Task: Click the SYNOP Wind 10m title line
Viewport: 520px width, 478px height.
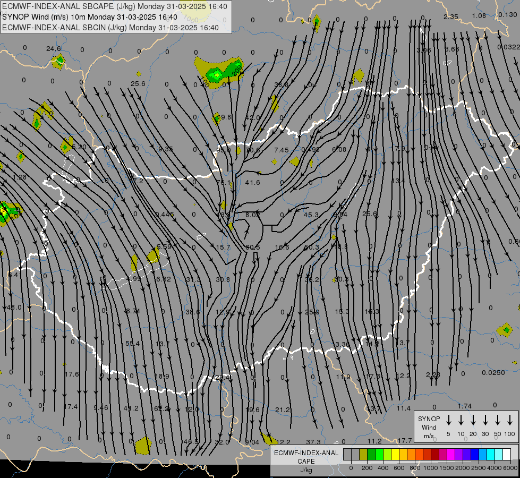Action: (90, 17)
